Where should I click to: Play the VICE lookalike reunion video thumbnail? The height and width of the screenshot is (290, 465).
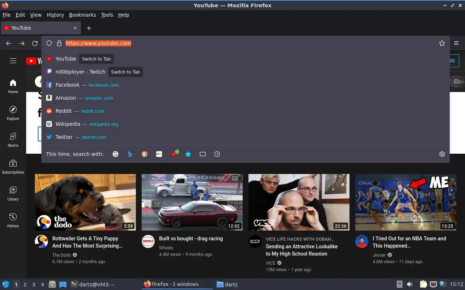pos(299,202)
